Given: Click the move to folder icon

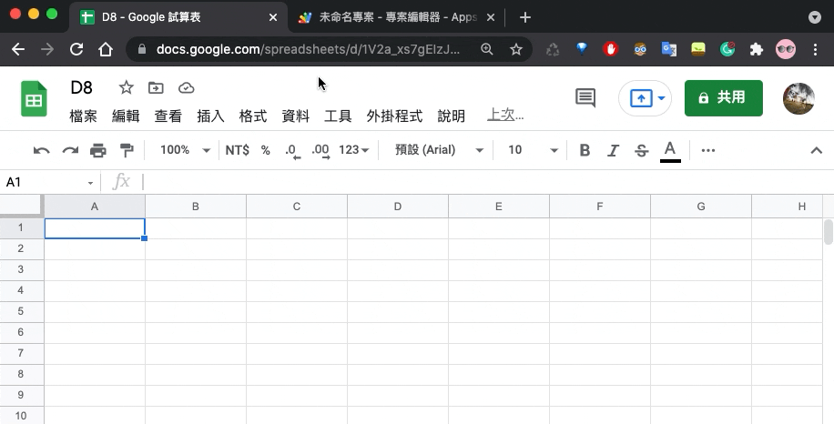Looking at the screenshot, I should pos(157,87).
